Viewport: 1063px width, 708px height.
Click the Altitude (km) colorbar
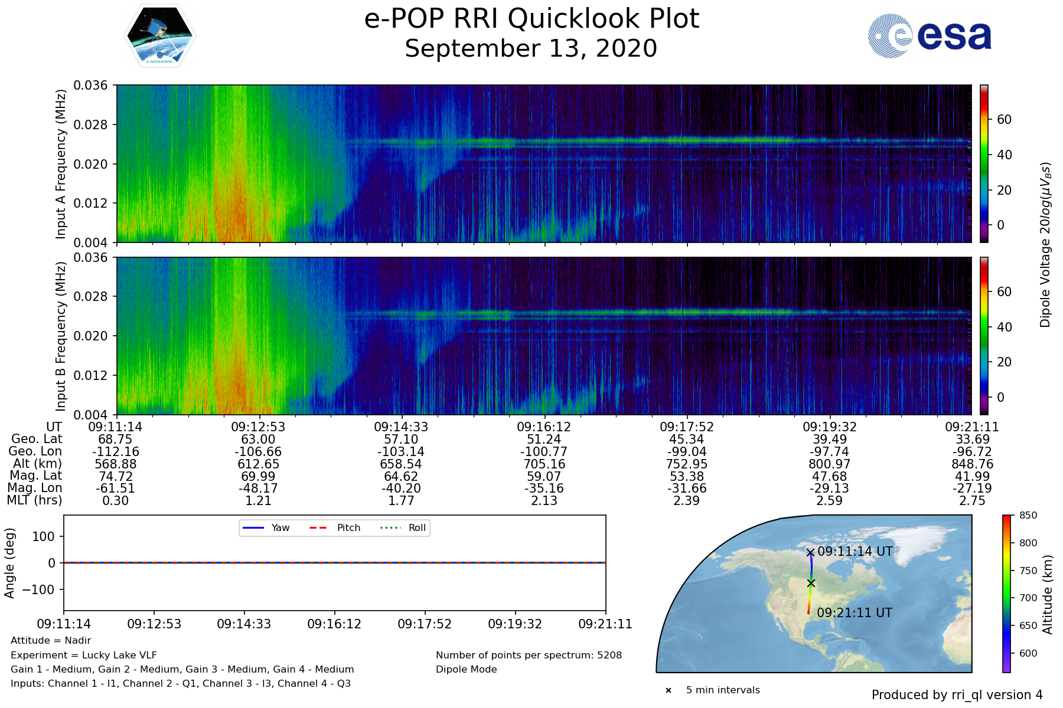point(1006,594)
